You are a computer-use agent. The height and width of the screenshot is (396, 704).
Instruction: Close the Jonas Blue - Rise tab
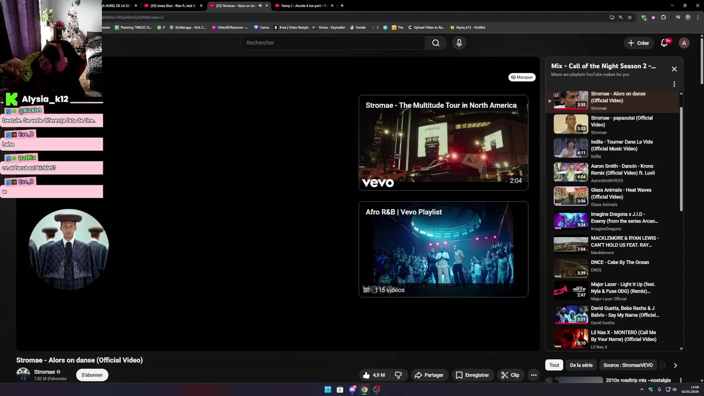click(201, 5)
